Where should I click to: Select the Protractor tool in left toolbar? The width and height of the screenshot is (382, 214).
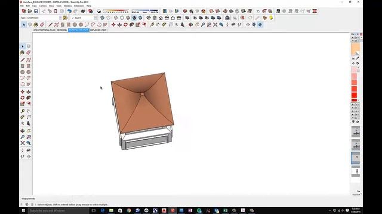(x=23, y=117)
